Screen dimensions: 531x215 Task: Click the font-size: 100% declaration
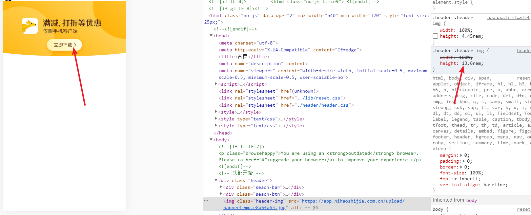[x=461, y=173]
